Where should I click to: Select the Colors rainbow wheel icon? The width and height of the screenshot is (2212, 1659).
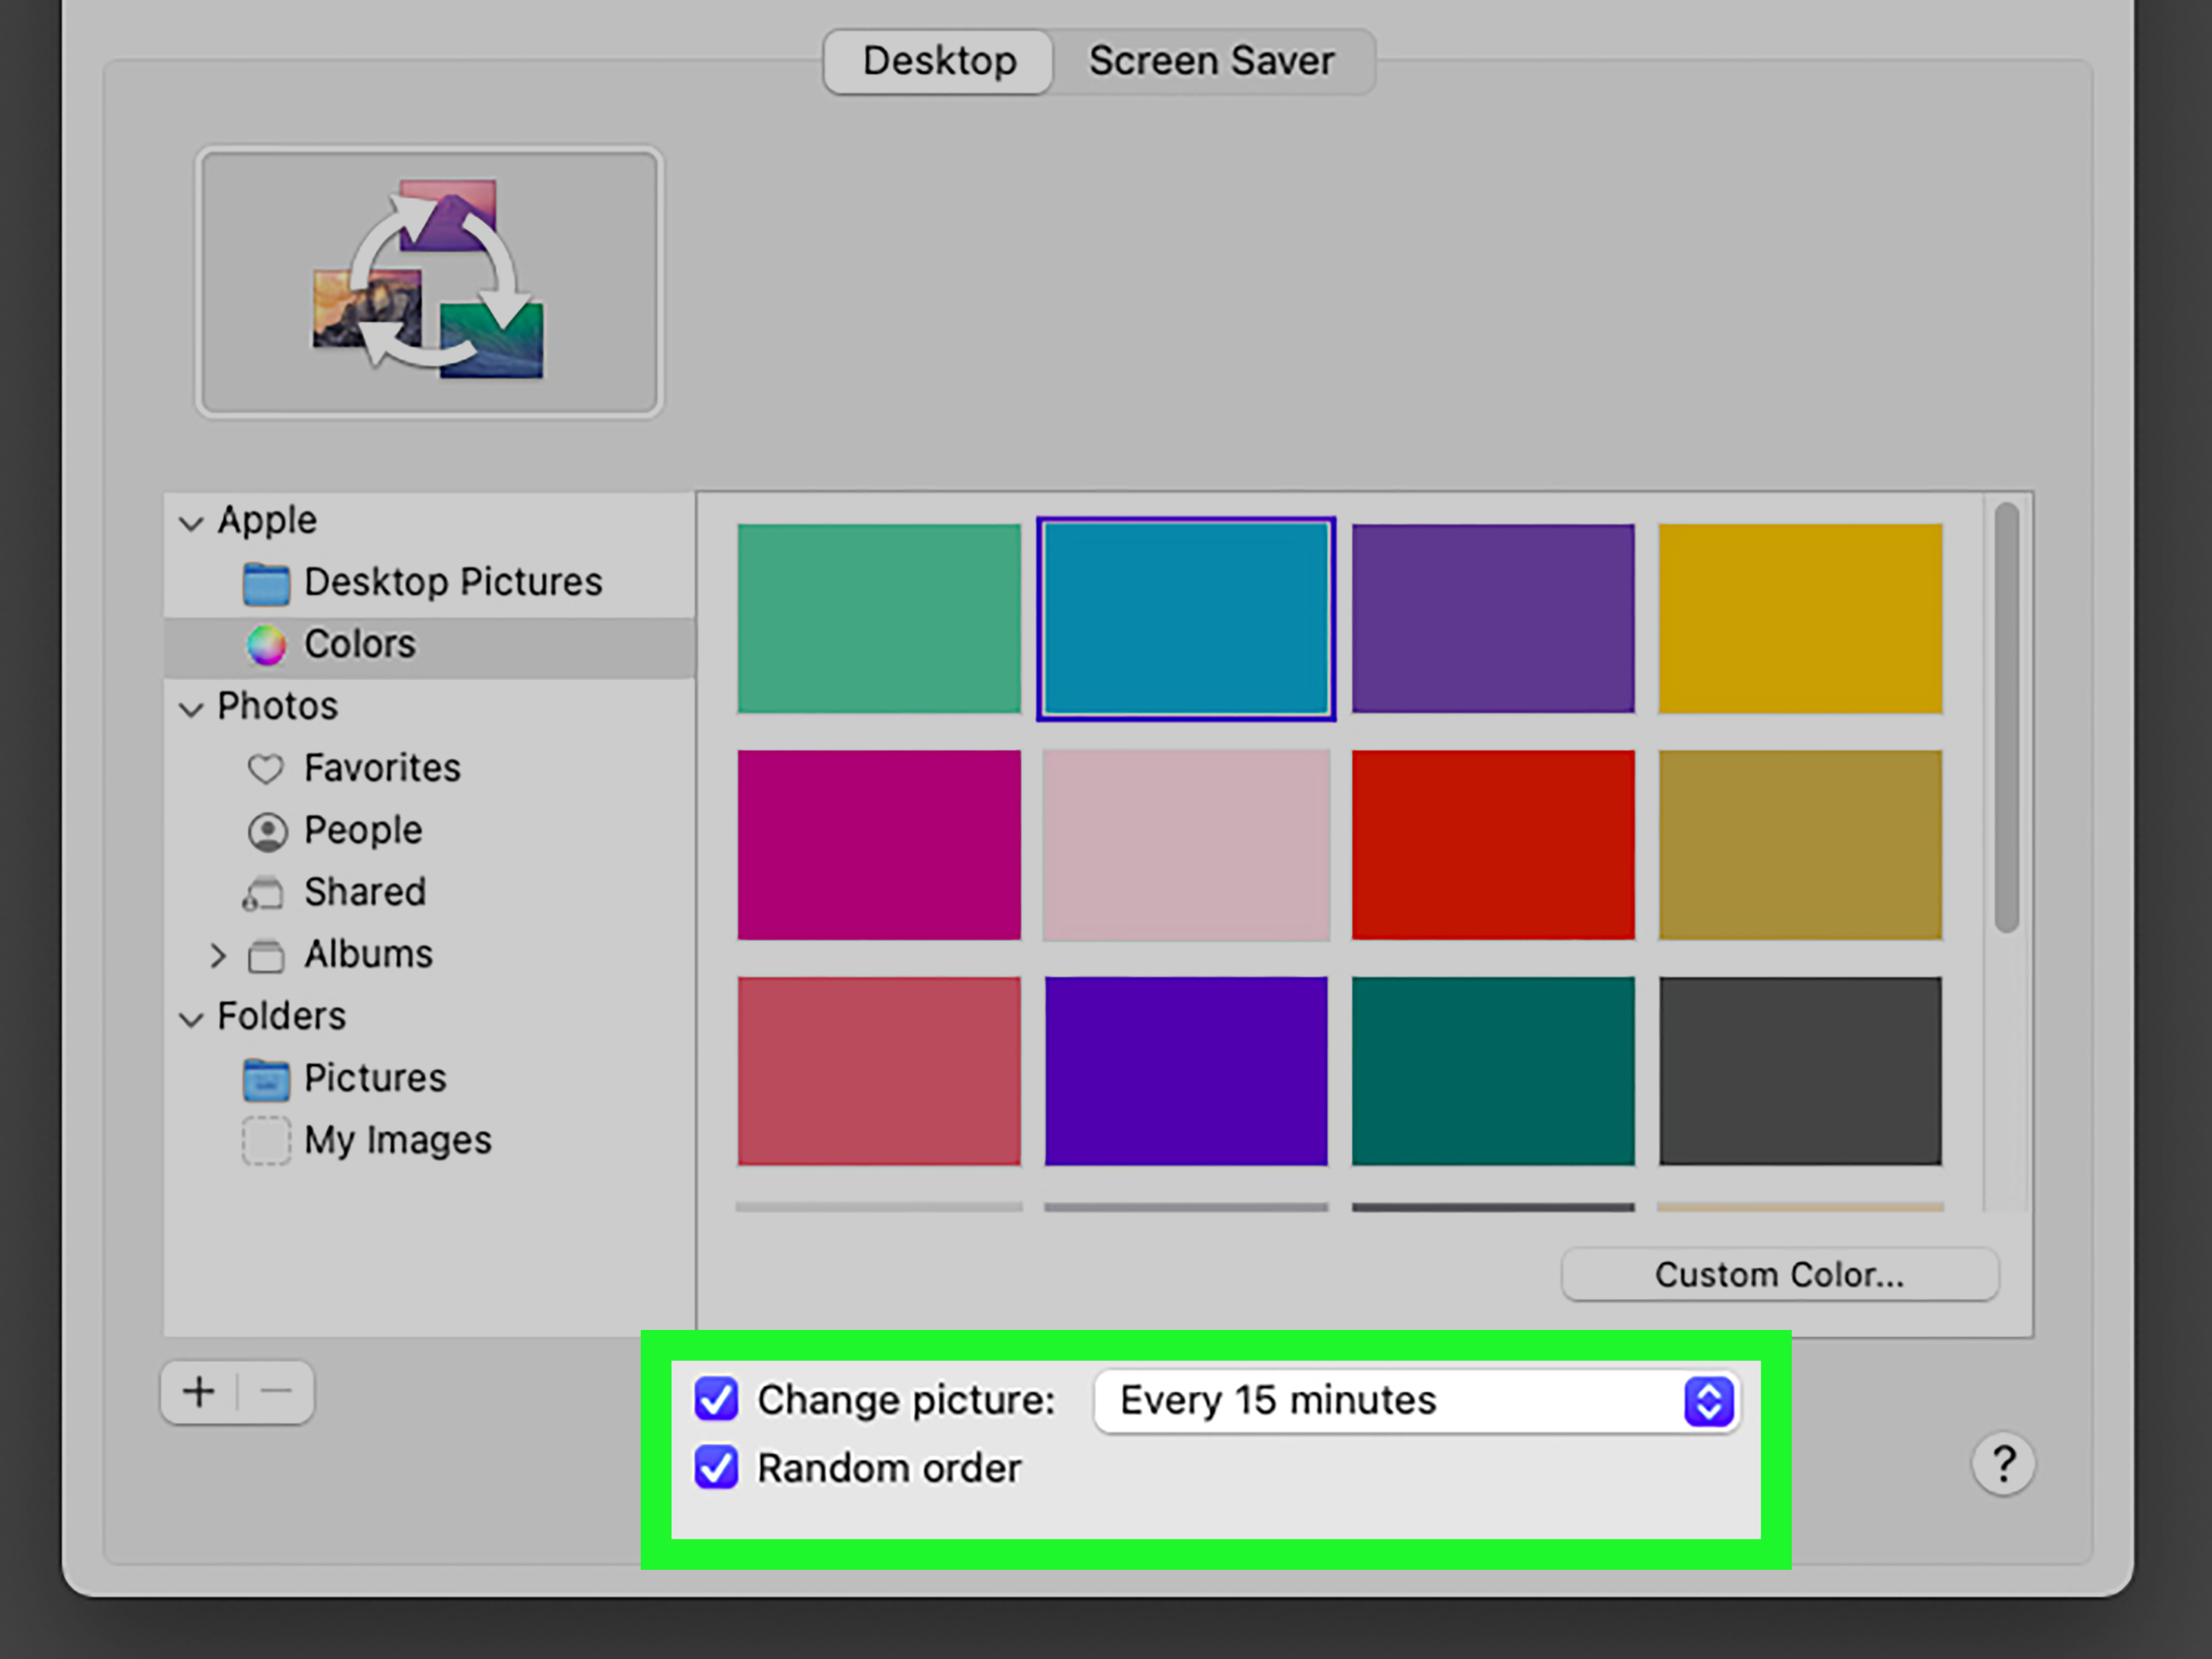click(266, 645)
